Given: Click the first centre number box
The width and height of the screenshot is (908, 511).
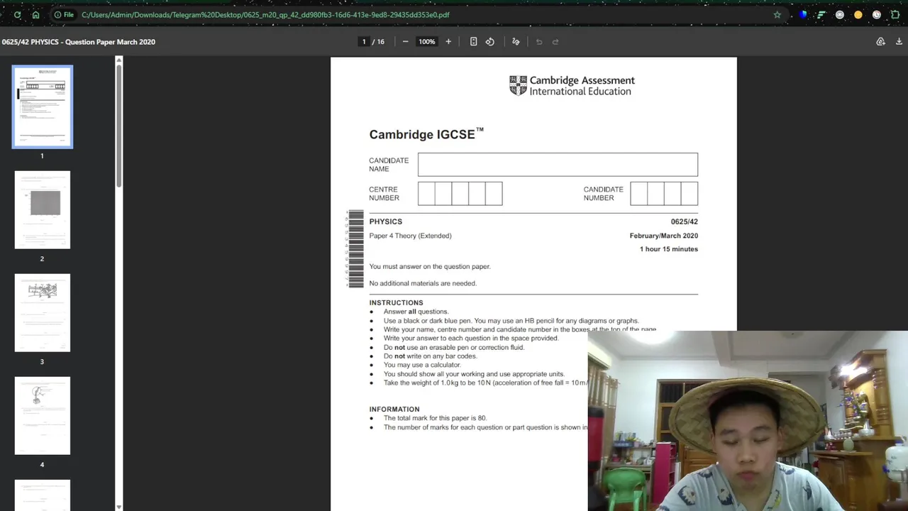Looking at the screenshot, I should pos(426,194).
